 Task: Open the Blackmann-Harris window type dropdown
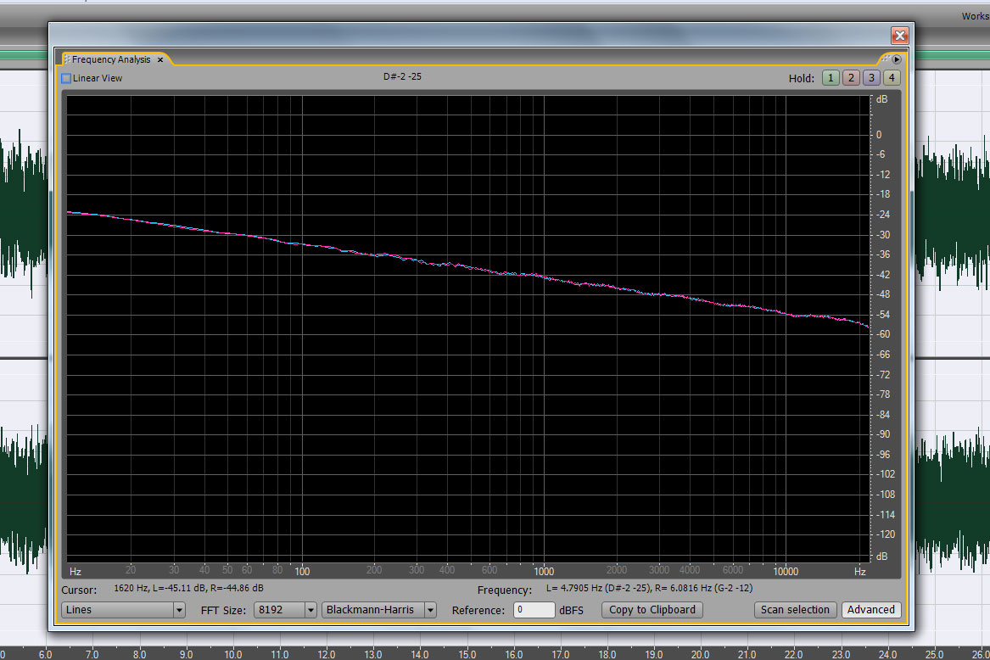click(x=379, y=610)
